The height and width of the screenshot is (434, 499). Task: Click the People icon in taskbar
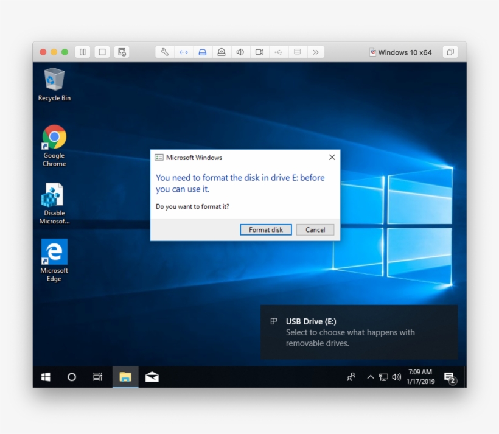click(351, 377)
